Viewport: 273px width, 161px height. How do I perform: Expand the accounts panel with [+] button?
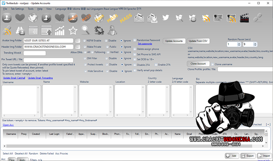coord(268,124)
